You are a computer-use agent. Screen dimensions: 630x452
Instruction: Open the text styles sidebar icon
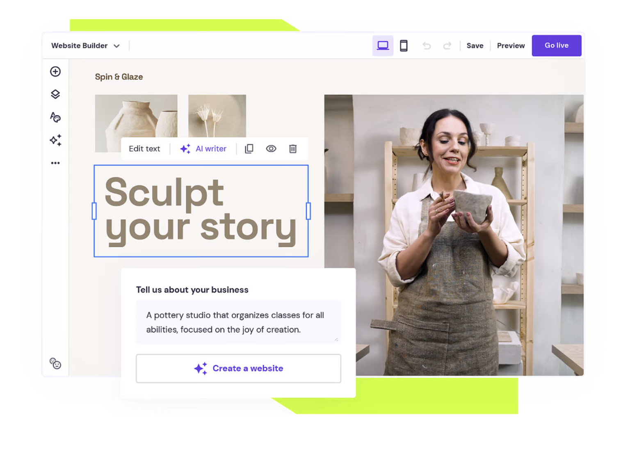(55, 117)
